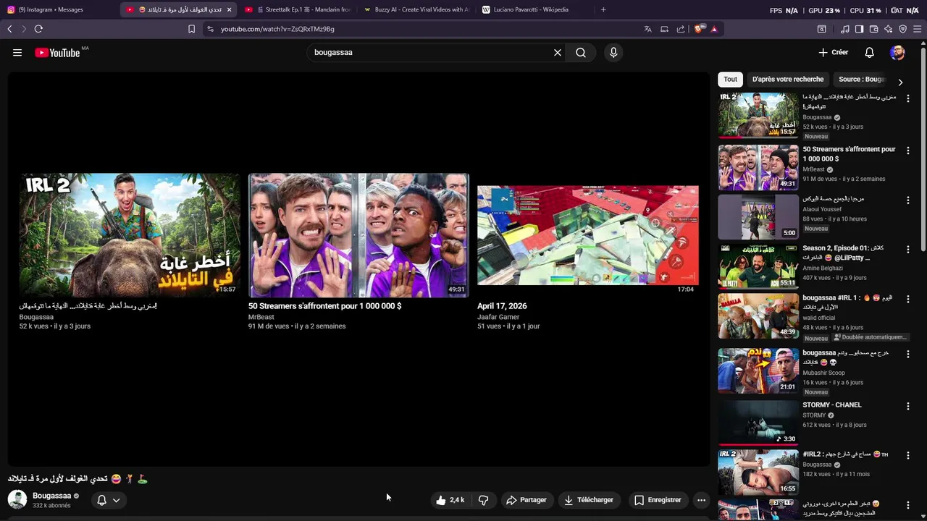The width and height of the screenshot is (927, 521).
Task: Click the install/cast screen icon in address bar
Action: tap(664, 29)
